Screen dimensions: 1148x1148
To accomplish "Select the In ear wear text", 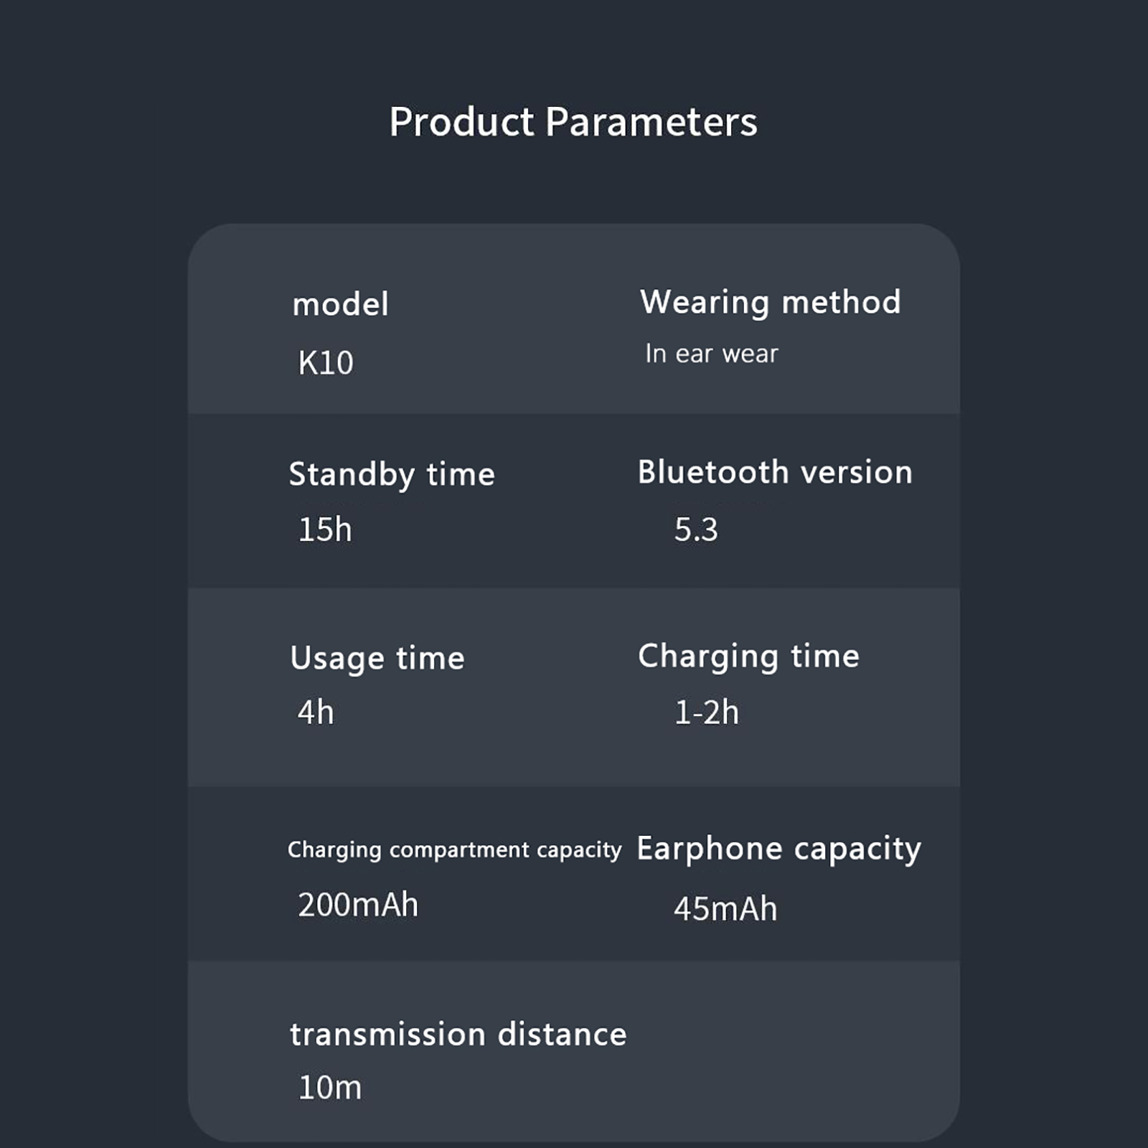I will pyautogui.click(x=711, y=354).
